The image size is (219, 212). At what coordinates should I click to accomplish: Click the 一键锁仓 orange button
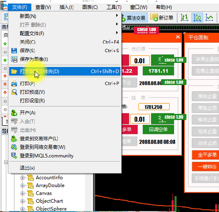pyautogui.click(x=206, y=167)
